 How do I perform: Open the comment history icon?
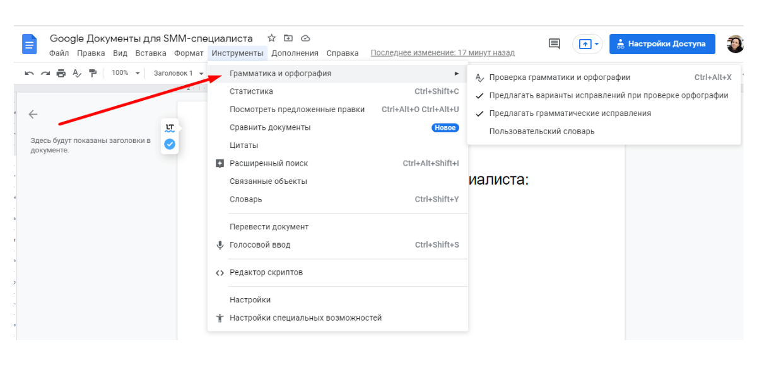555,43
